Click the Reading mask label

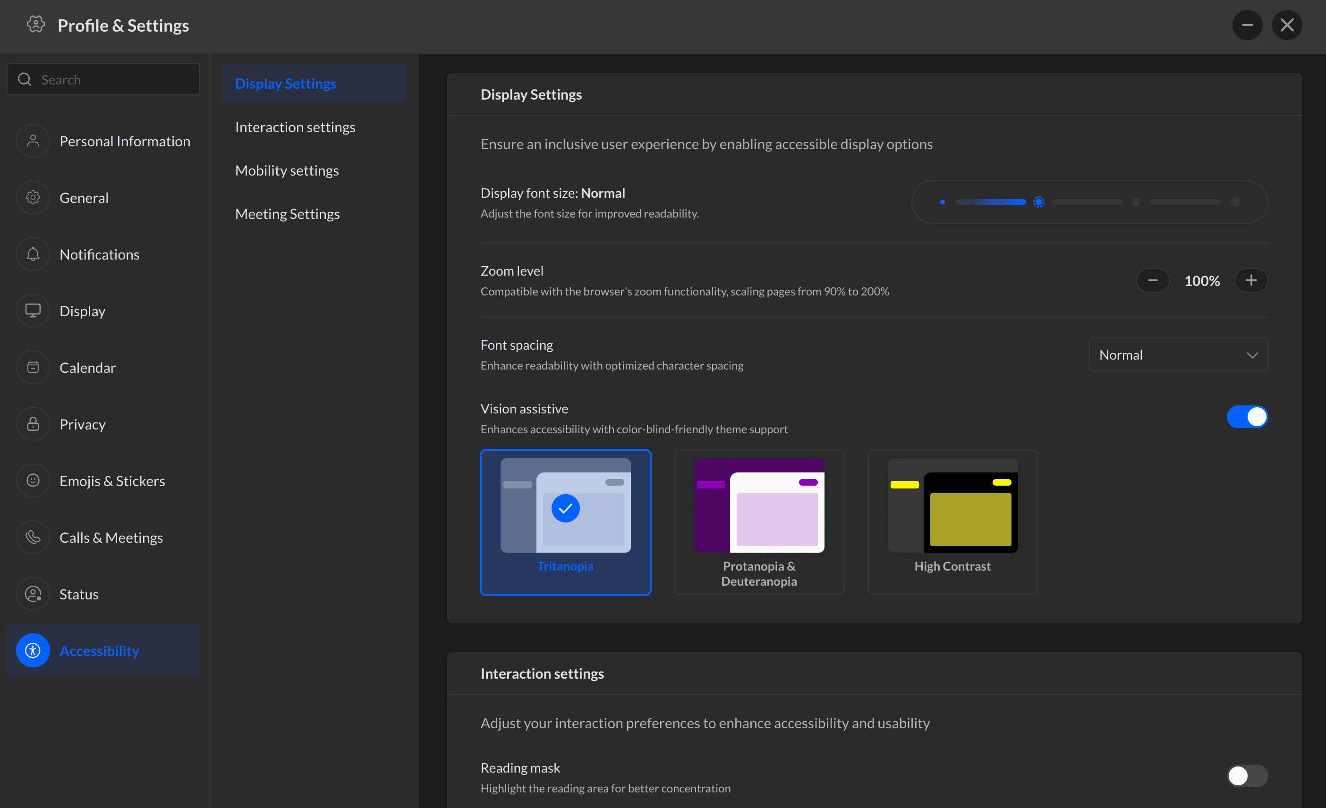click(520, 768)
